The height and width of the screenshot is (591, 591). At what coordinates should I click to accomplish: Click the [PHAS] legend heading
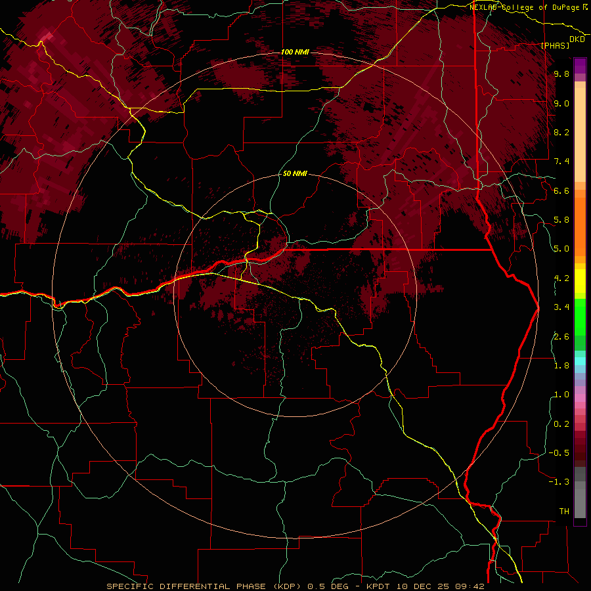[x=555, y=45]
